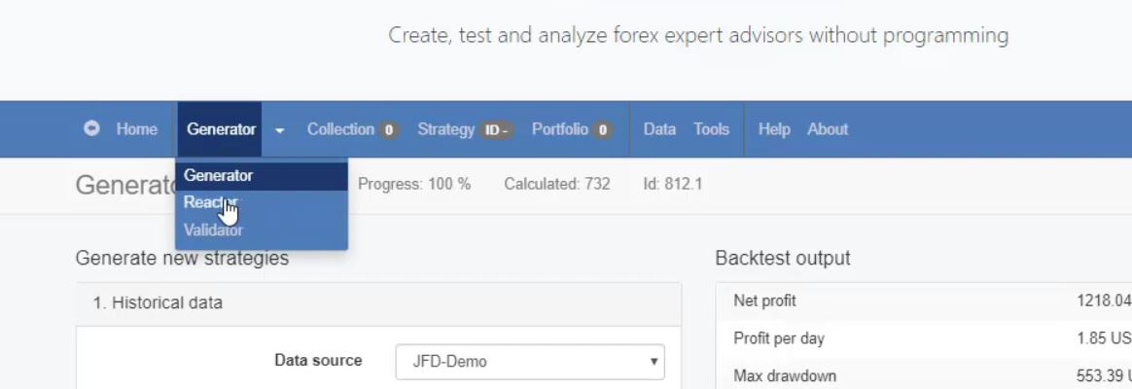Open the Home page link
This screenshot has height=389, width=1132.
coord(136,129)
